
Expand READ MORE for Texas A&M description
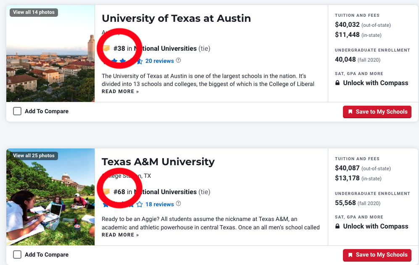pyautogui.click(x=120, y=235)
